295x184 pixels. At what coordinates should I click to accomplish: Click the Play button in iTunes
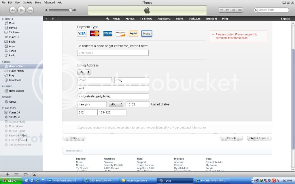pyautogui.click(x=21, y=10)
